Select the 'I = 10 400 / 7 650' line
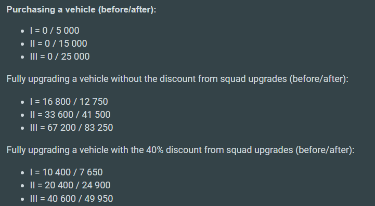The width and height of the screenshot is (375, 206). click(x=66, y=172)
